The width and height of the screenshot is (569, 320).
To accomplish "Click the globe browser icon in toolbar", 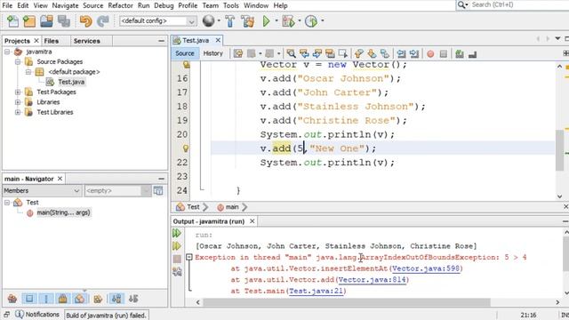I will click(208, 21).
